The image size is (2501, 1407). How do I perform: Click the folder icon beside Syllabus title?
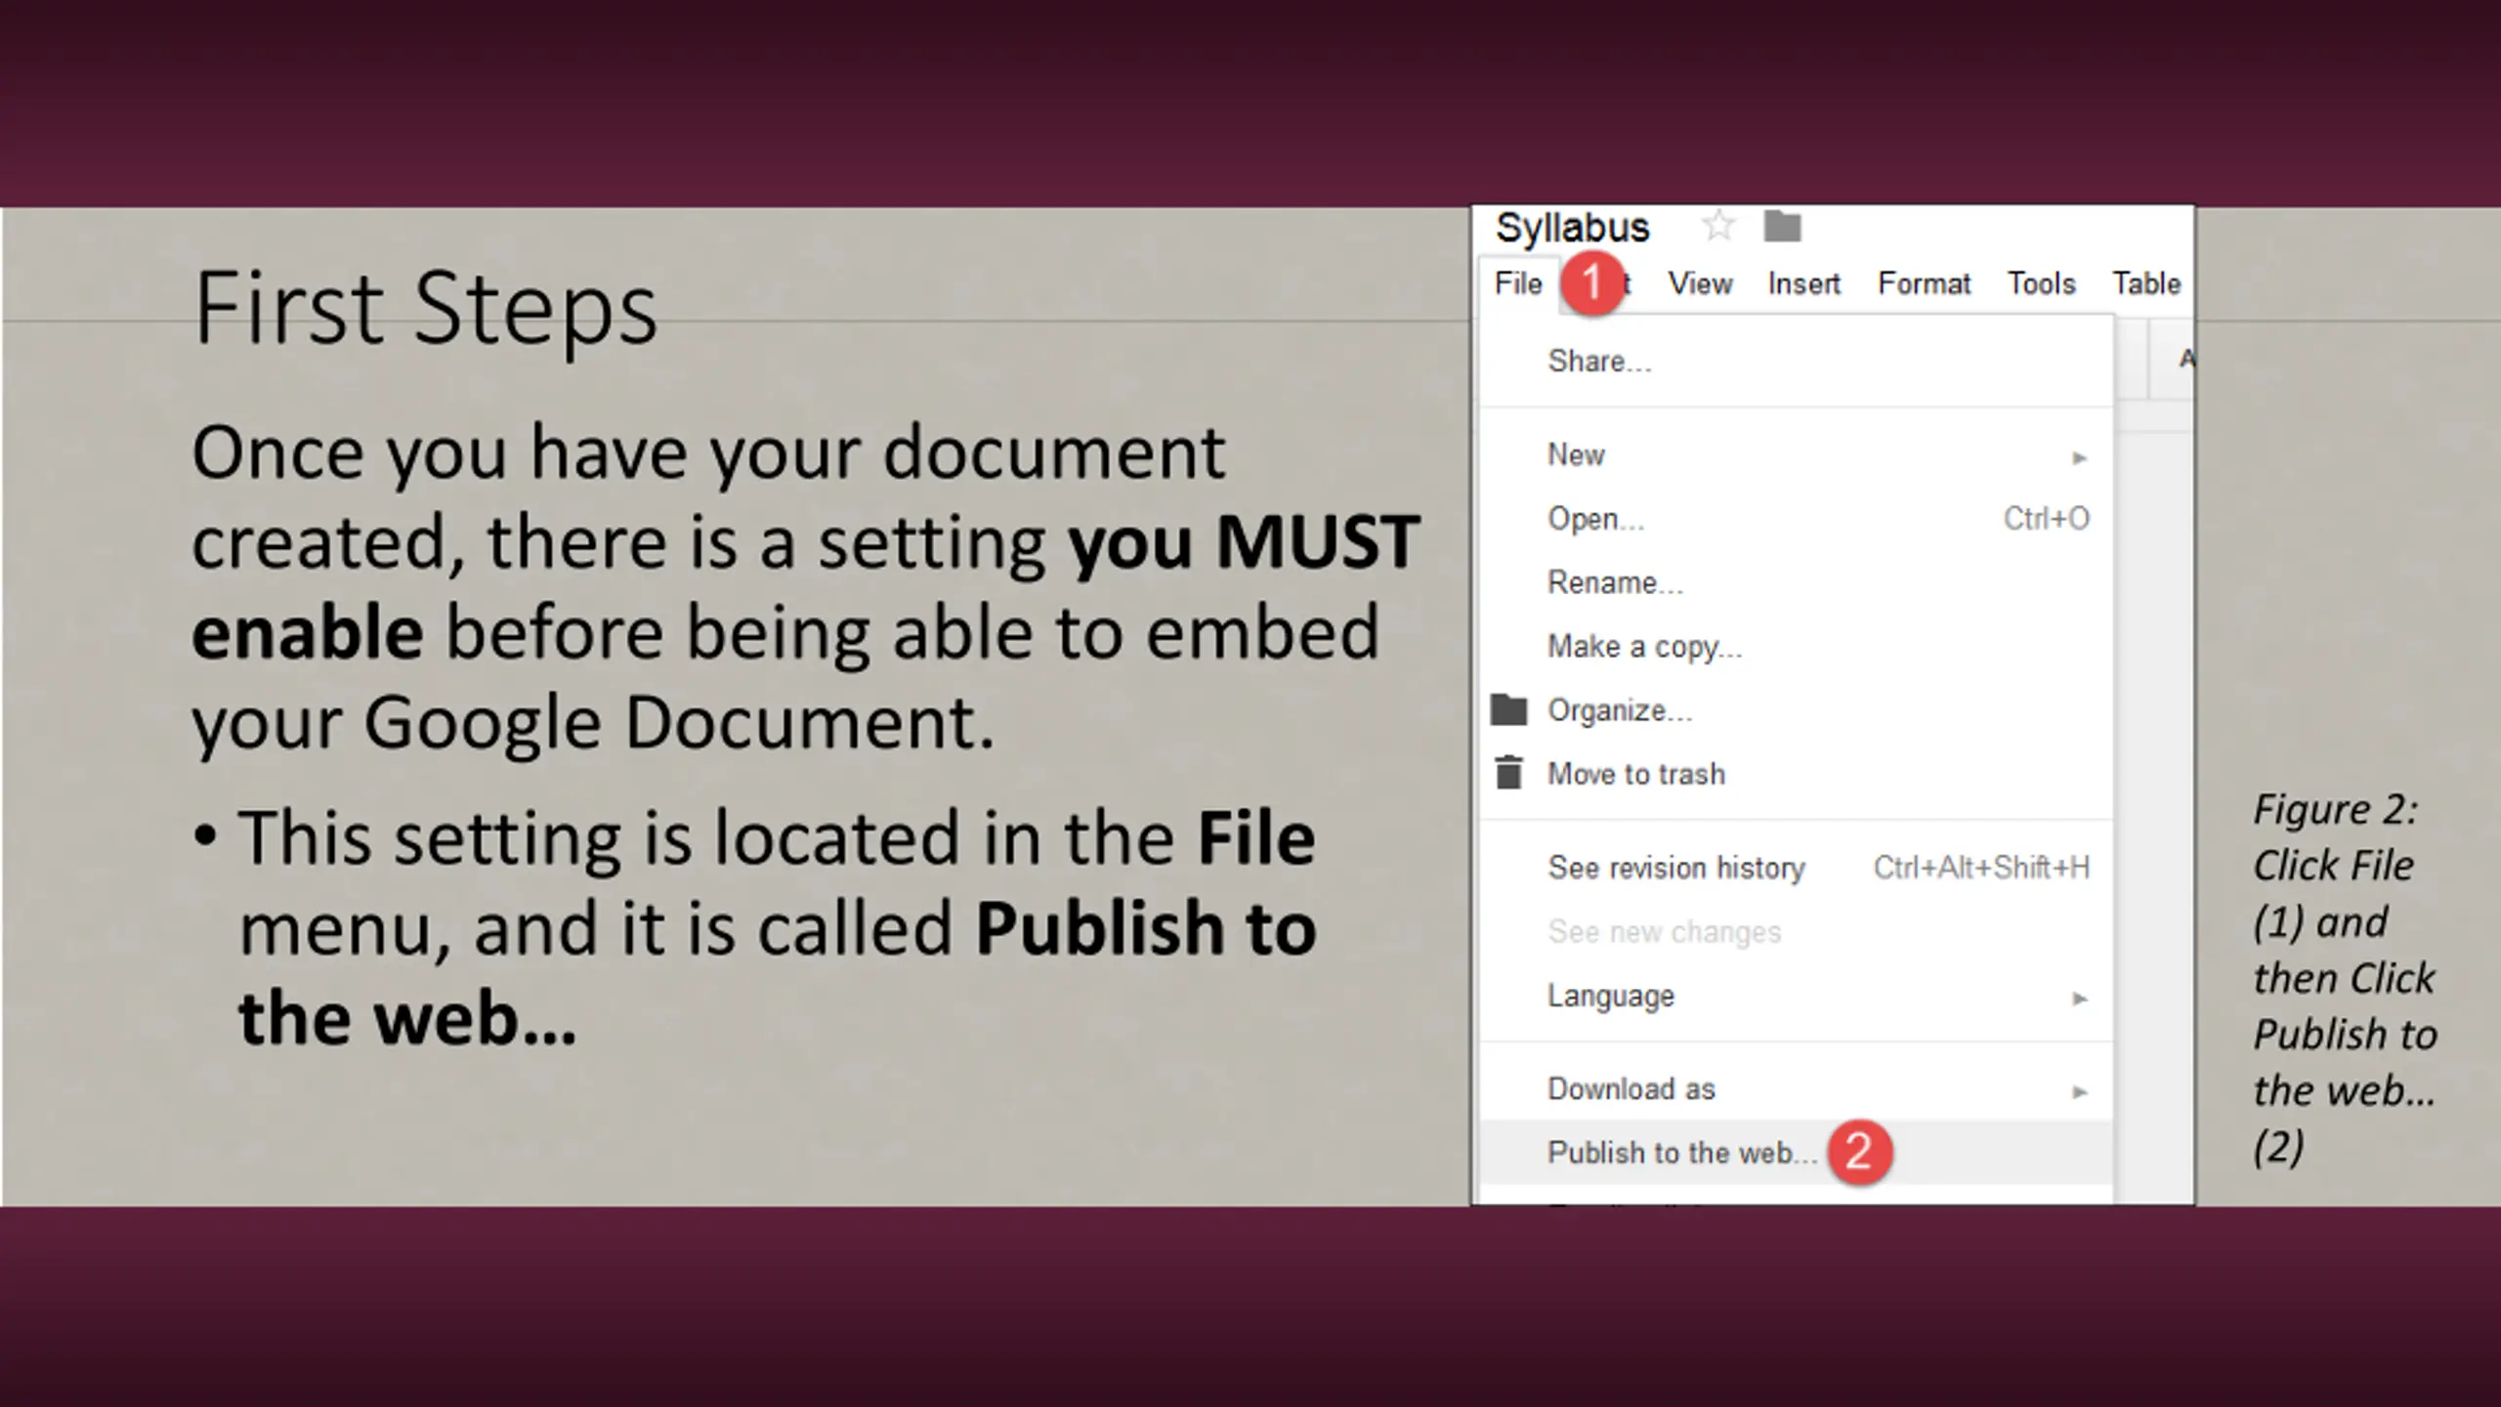tap(1782, 227)
